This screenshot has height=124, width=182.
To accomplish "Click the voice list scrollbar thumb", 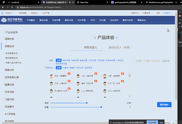I will point(130,76).
